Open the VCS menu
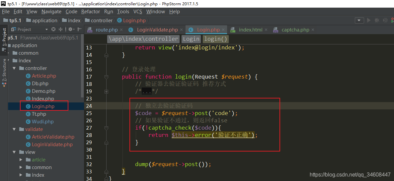394x181 pixels. coord(138,12)
